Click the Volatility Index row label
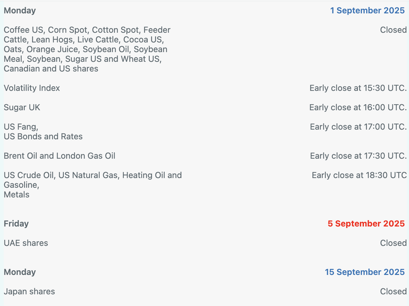 (x=32, y=88)
